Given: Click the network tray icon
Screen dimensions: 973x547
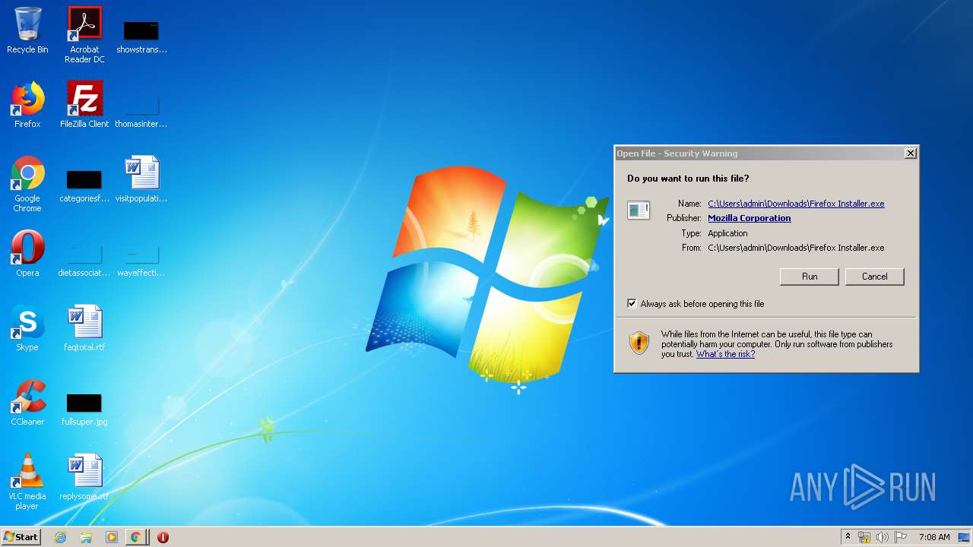Looking at the screenshot, I should (864, 537).
